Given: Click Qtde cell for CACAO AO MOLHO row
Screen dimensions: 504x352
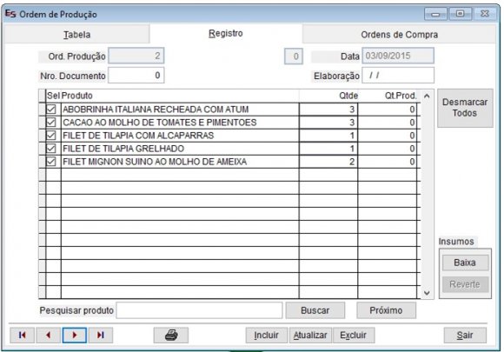Looking at the screenshot, I should [328, 123].
